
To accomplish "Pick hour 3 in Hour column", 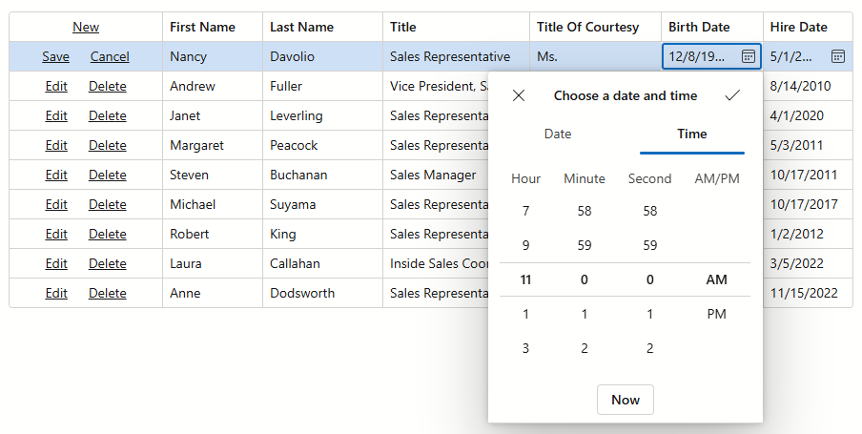I will tap(525, 348).
